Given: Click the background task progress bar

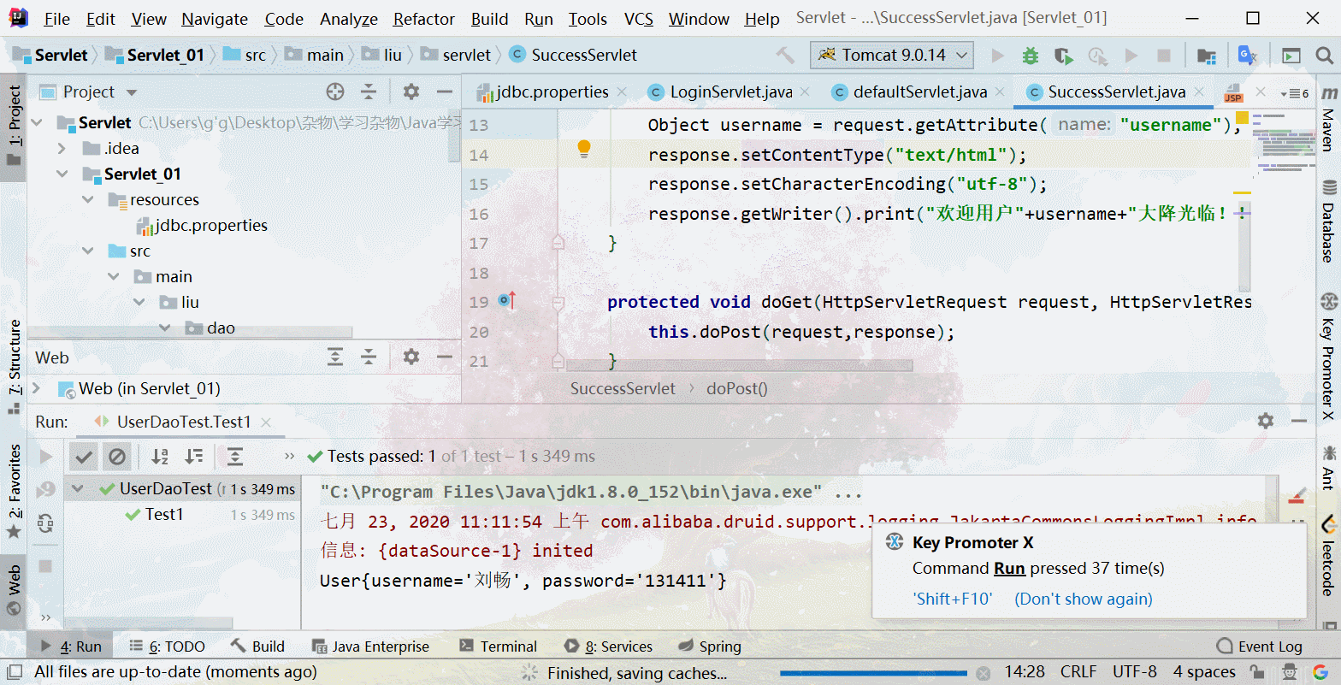Looking at the screenshot, I should (x=873, y=673).
